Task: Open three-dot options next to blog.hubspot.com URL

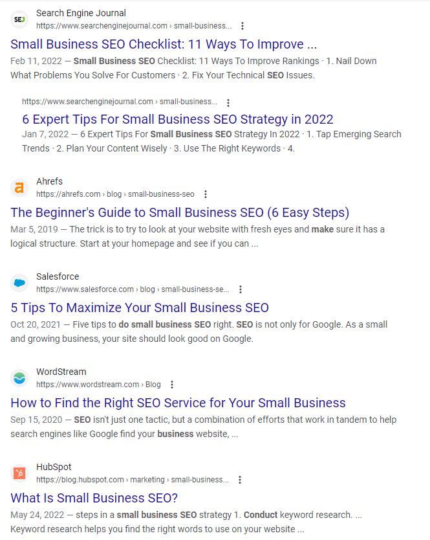Action: click(240, 480)
